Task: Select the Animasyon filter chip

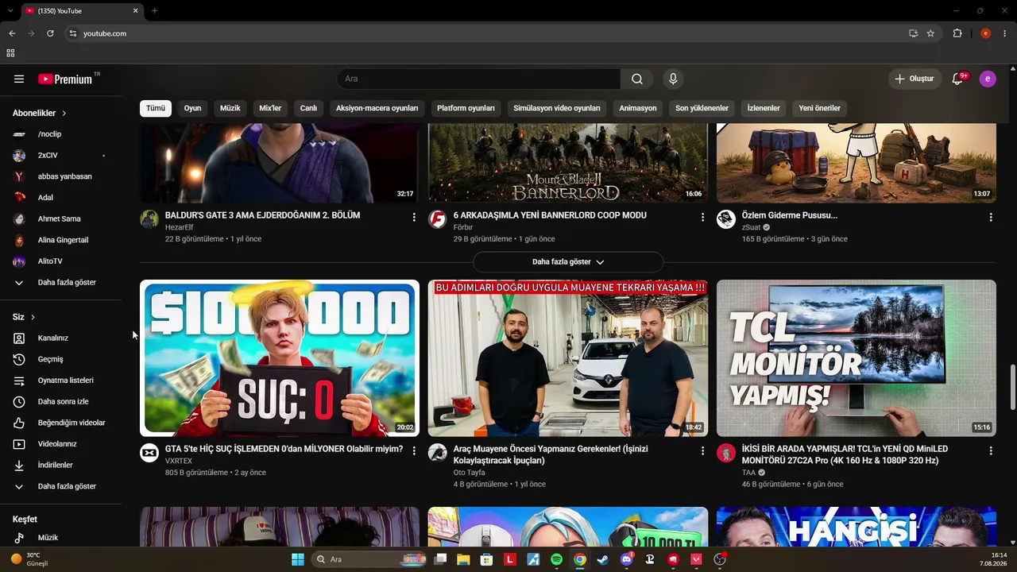Action: 638,108
